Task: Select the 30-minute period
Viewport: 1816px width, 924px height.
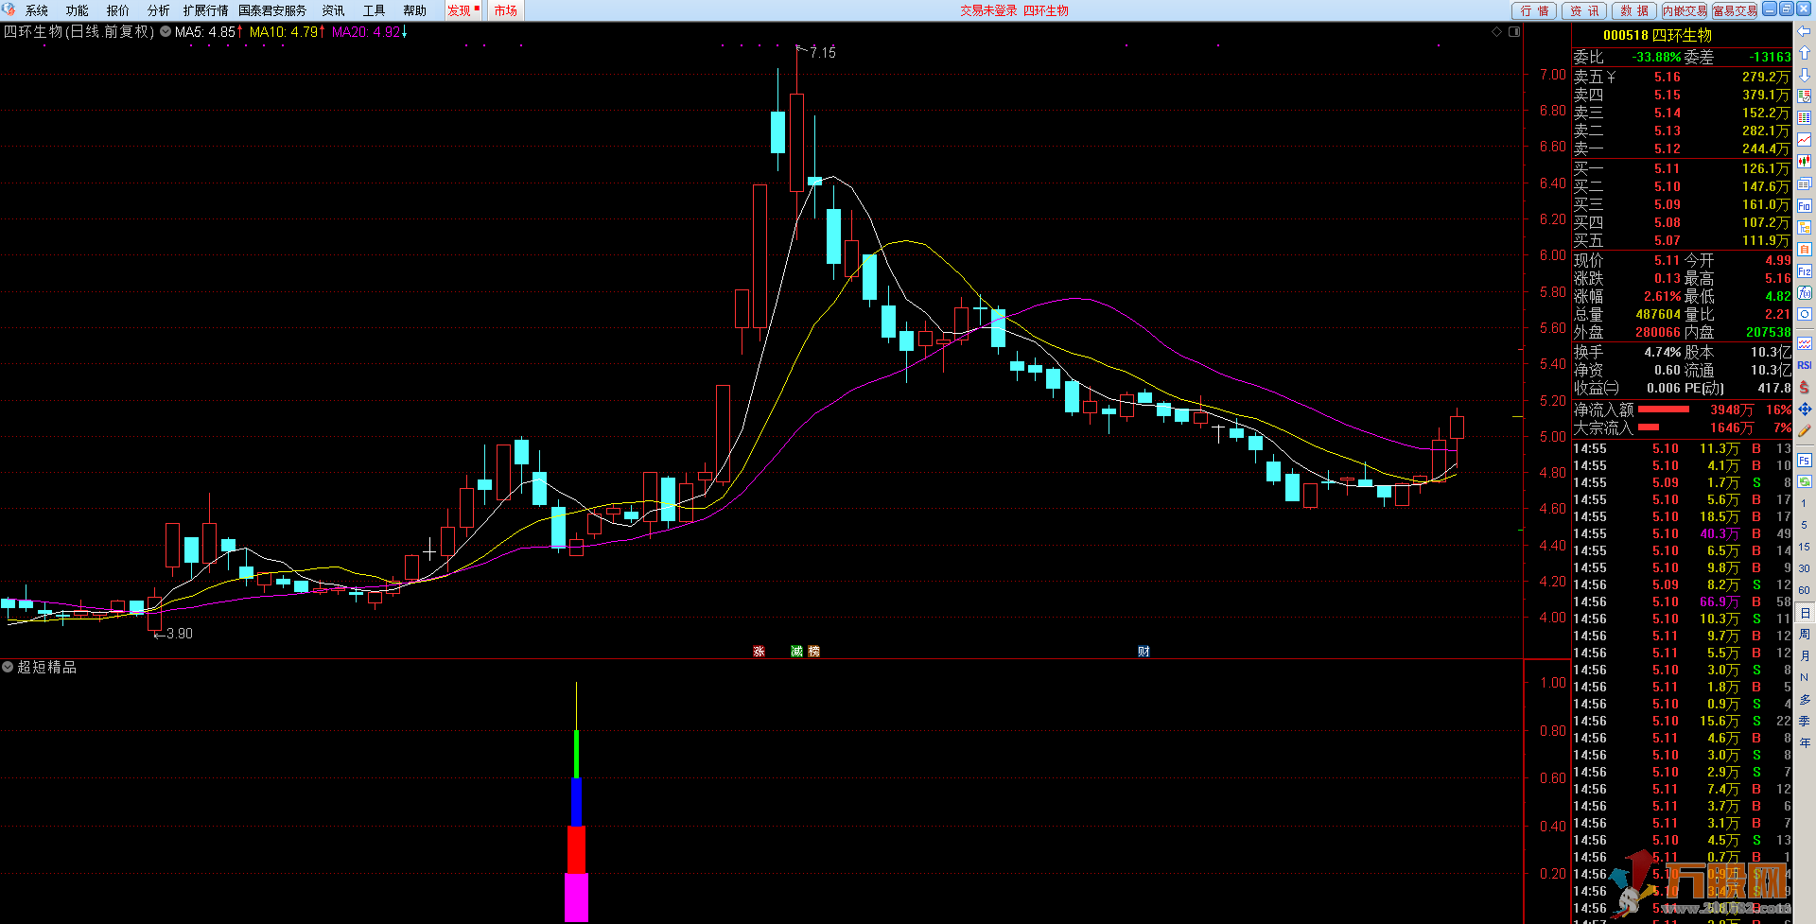Action: (1805, 568)
